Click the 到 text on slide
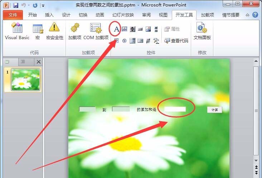This screenshot has width=262, height=178. point(104,110)
